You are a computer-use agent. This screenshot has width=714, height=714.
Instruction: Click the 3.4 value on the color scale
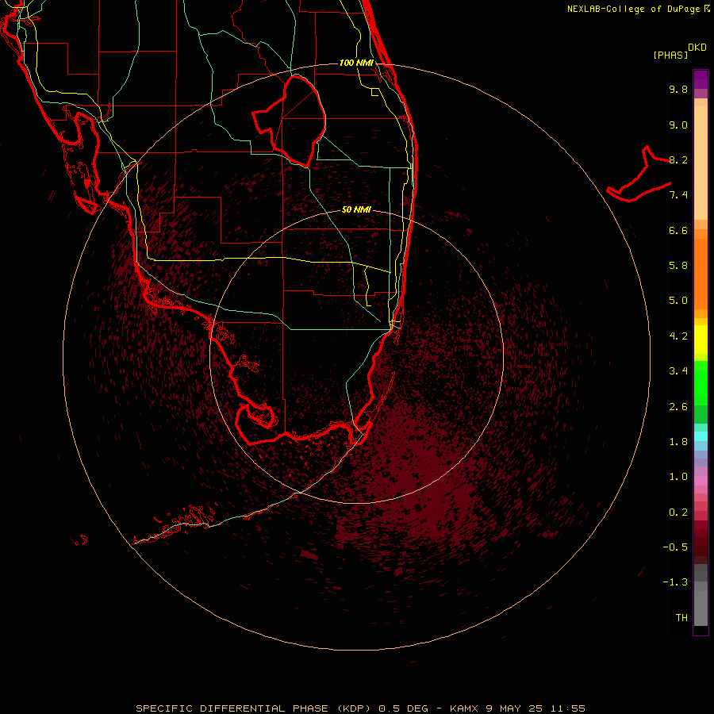point(678,371)
